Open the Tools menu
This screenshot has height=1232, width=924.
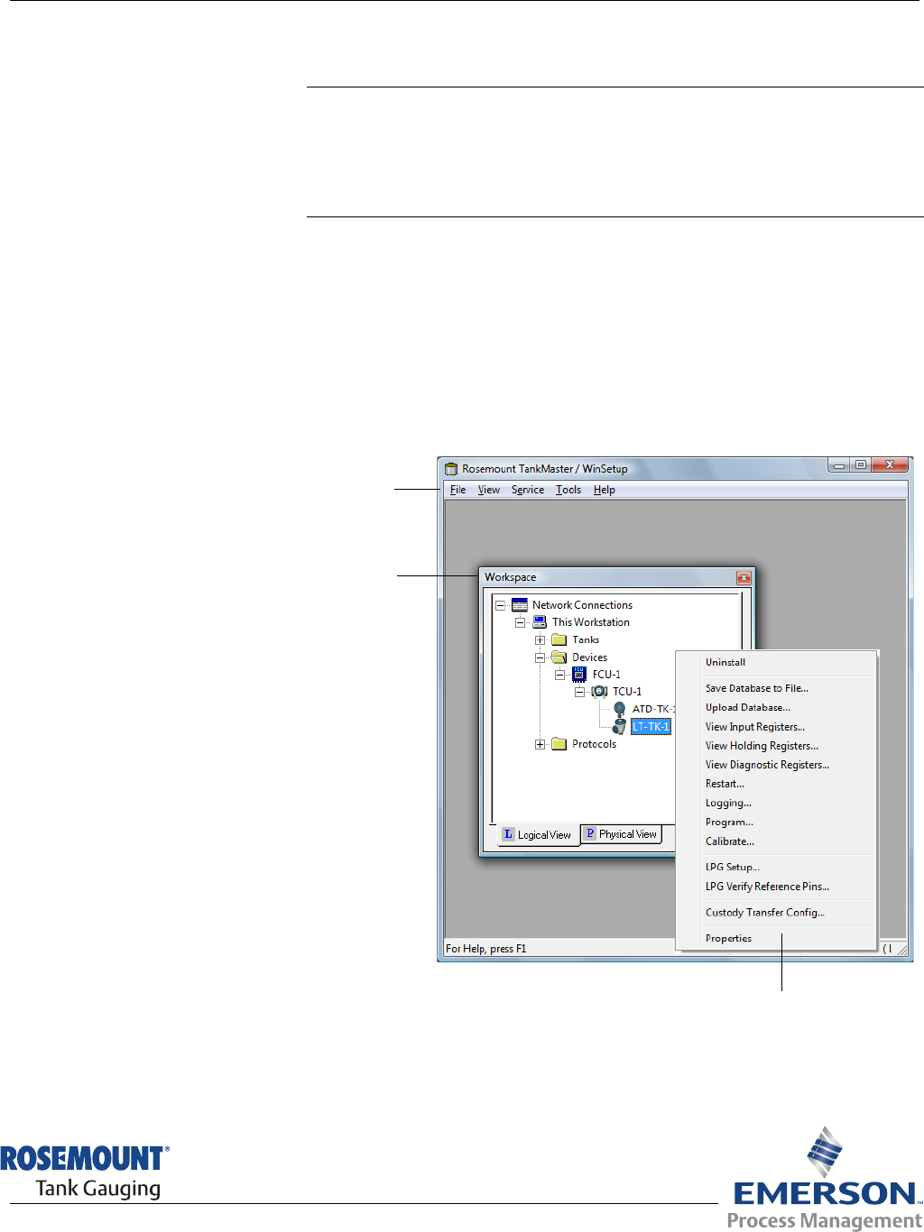(568, 490)
